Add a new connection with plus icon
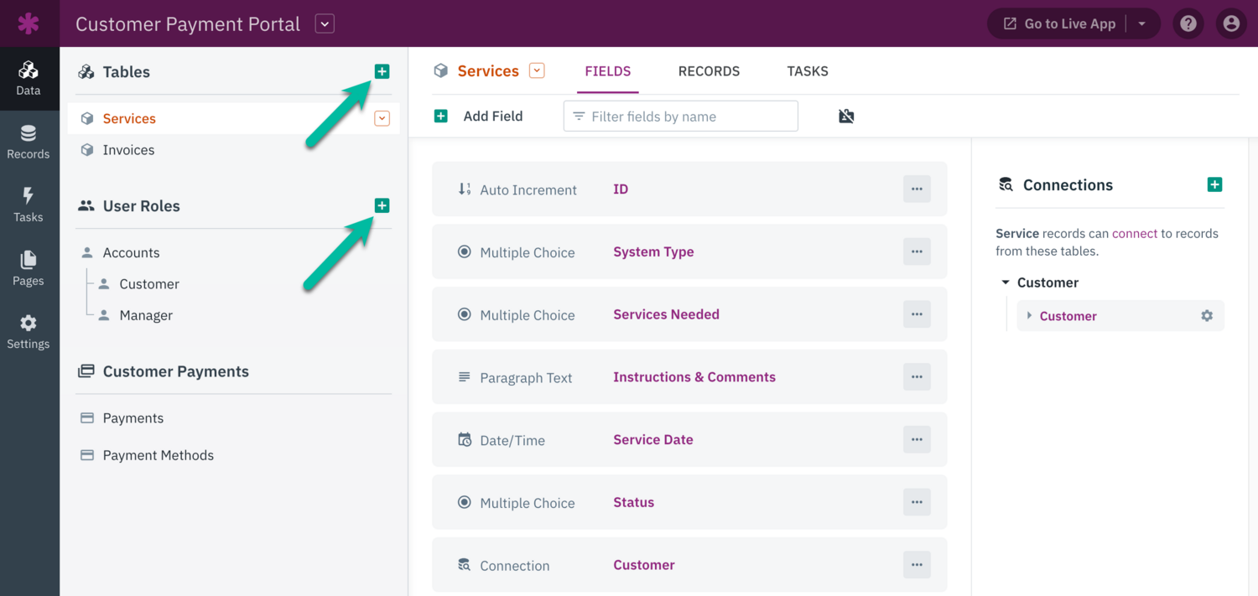Screen dimensions: 1258x596 [1214, 184]
